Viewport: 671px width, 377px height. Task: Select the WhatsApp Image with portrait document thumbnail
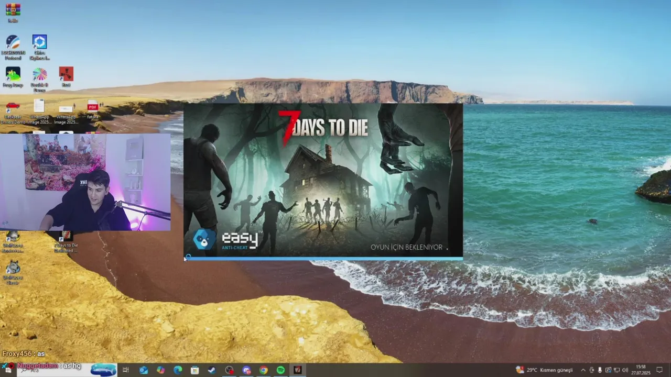[39, 112]
